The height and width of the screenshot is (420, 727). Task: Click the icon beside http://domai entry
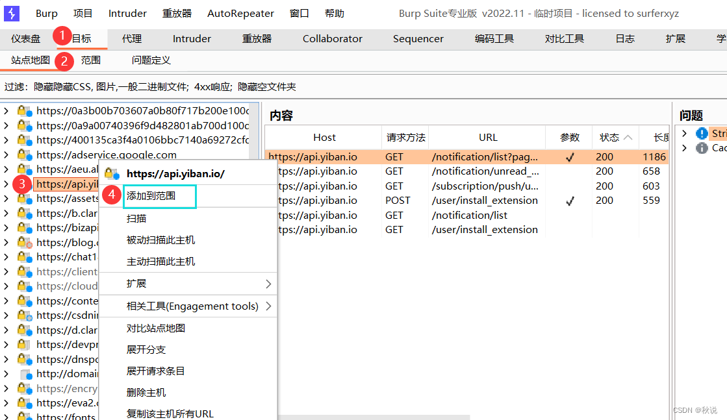(27, 374)
